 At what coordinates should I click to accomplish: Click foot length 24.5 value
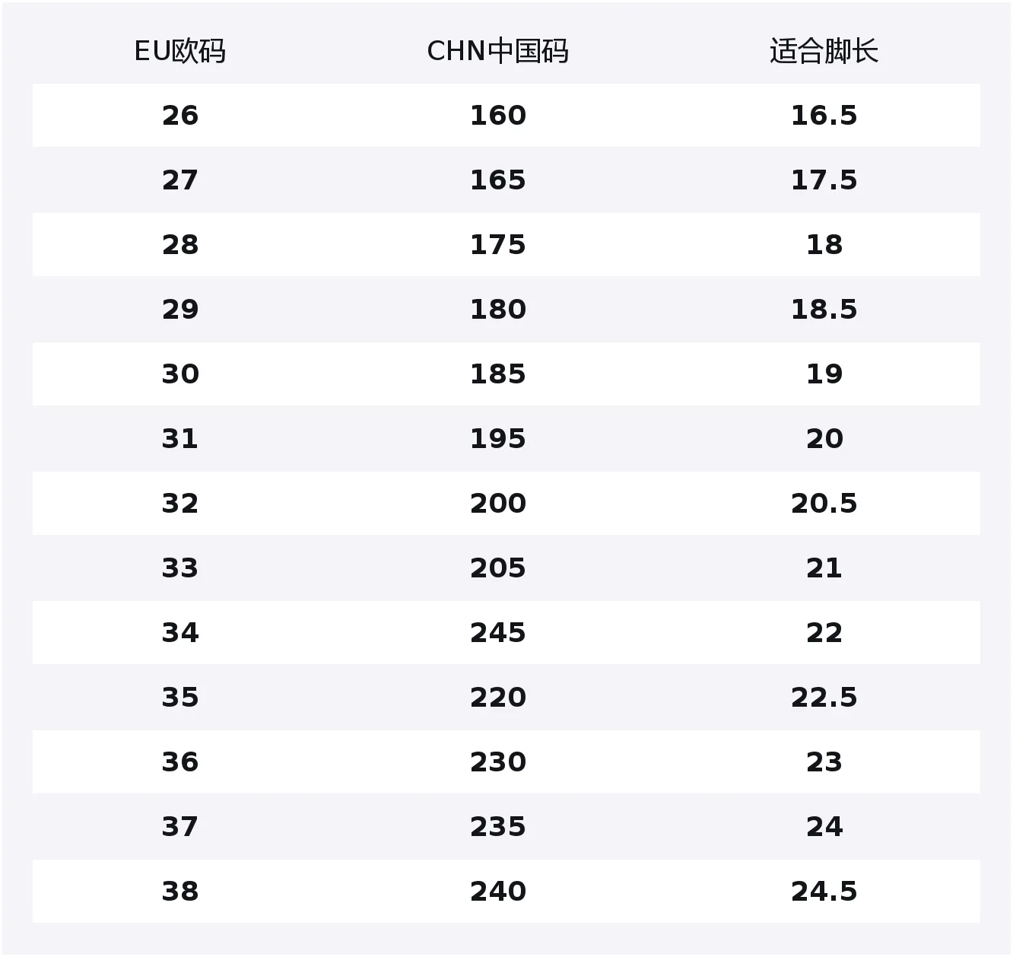[824, 892]
